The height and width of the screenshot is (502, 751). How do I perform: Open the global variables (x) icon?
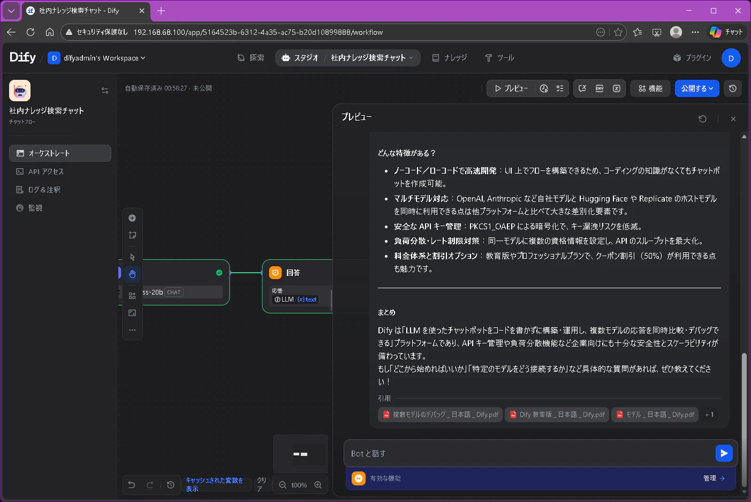click(617, 88)
